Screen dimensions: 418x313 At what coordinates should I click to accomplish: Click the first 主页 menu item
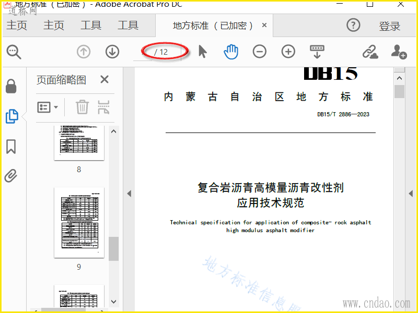coord(17,25)
